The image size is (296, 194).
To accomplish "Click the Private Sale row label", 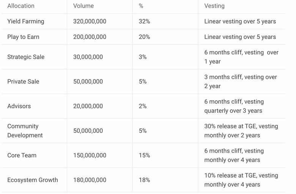I will pyautogui.click(x=23, y=82).
